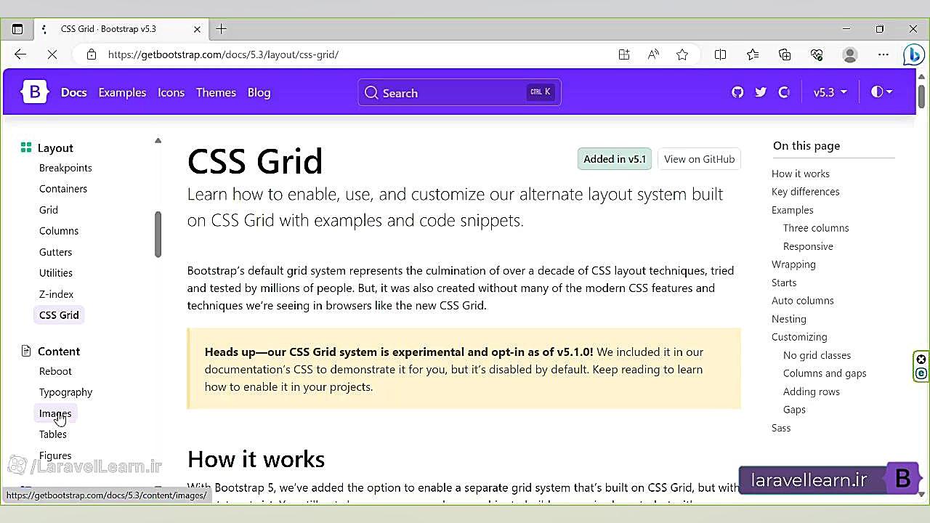Toggle the color theme dropdown
Image resolution: width=930 pixels, height=523 pixels.
tap(881, 92)
